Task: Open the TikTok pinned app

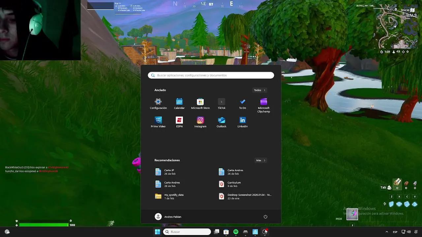Action: click(x=222, y=103)
